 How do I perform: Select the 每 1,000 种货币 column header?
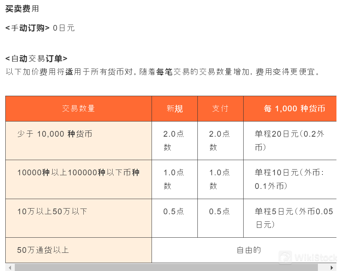(294, 109)
